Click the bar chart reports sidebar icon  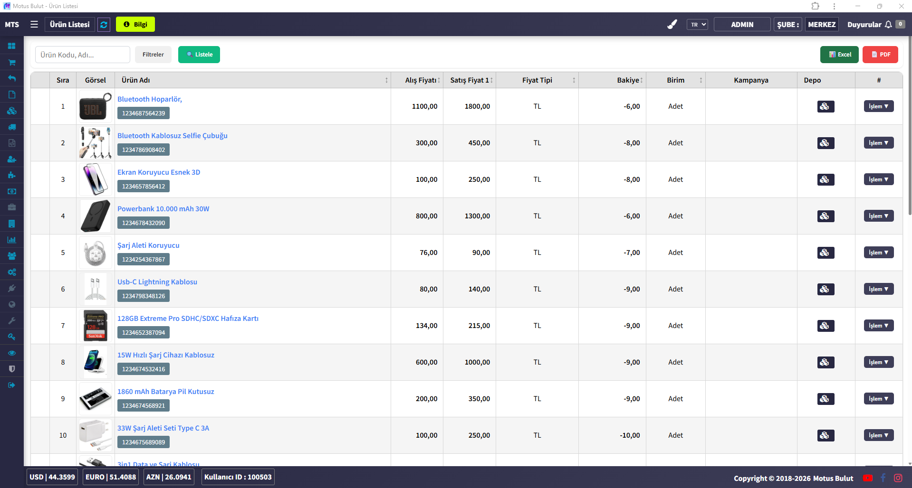(12, 240)
